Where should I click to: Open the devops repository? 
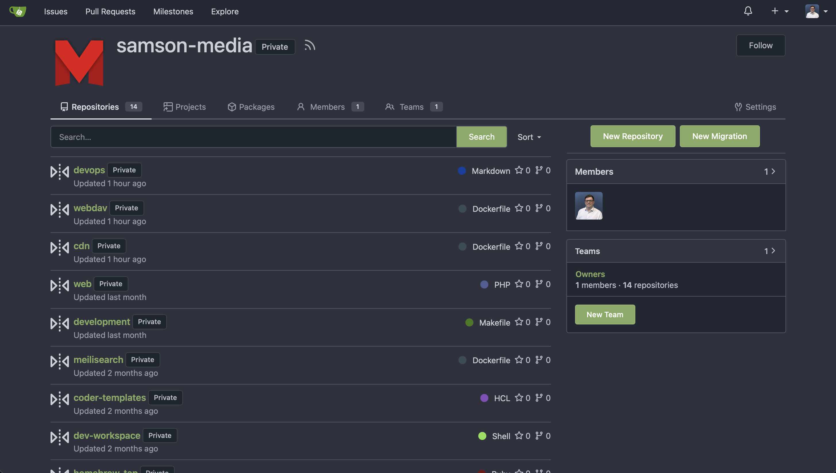pos(89,170)
